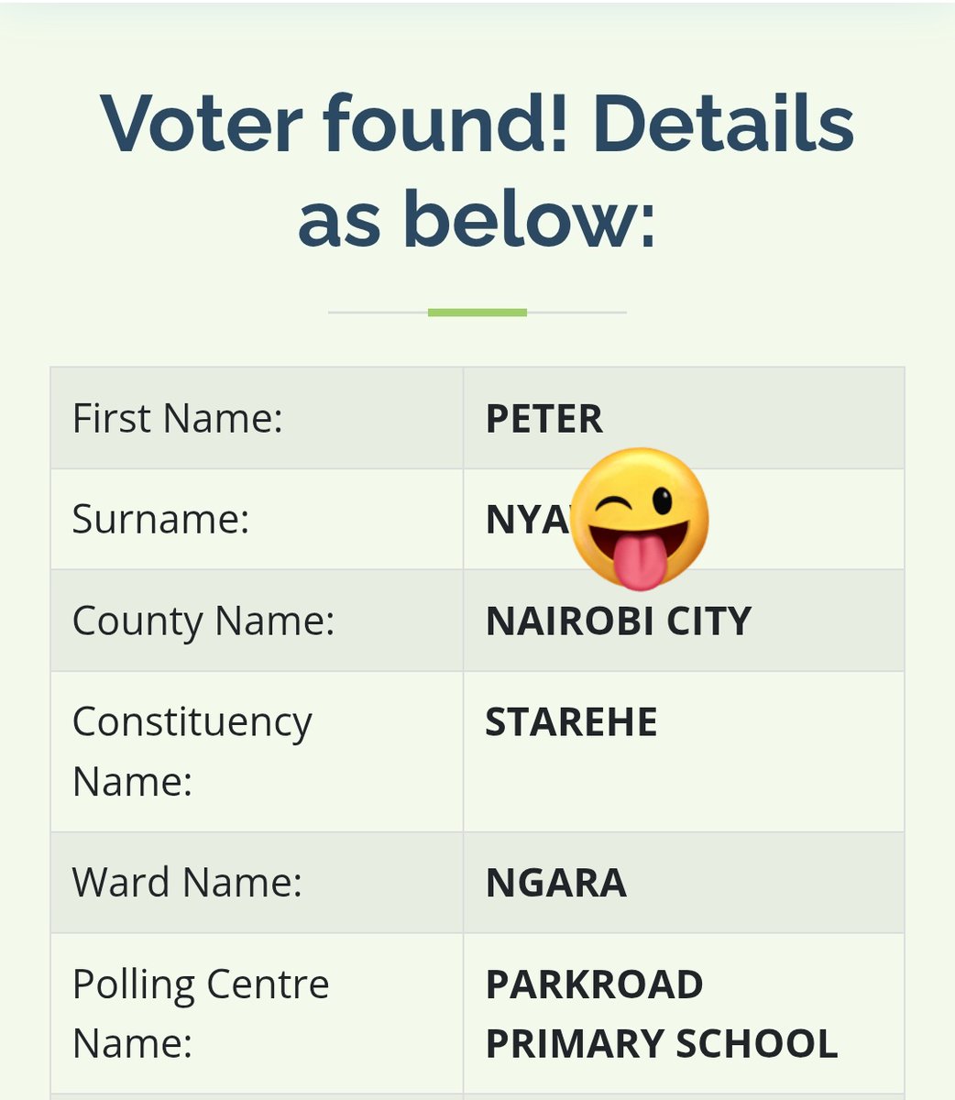Click the word PRIMARY SCHOOL in last row
The width and height of the screenshot is (955, 1100).
click(x=662, y=1044)
